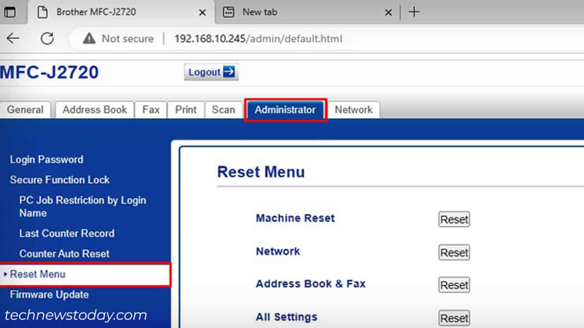584x328 pixels.
Task: Open Login Password in sidebar
Action: point(47,159)
